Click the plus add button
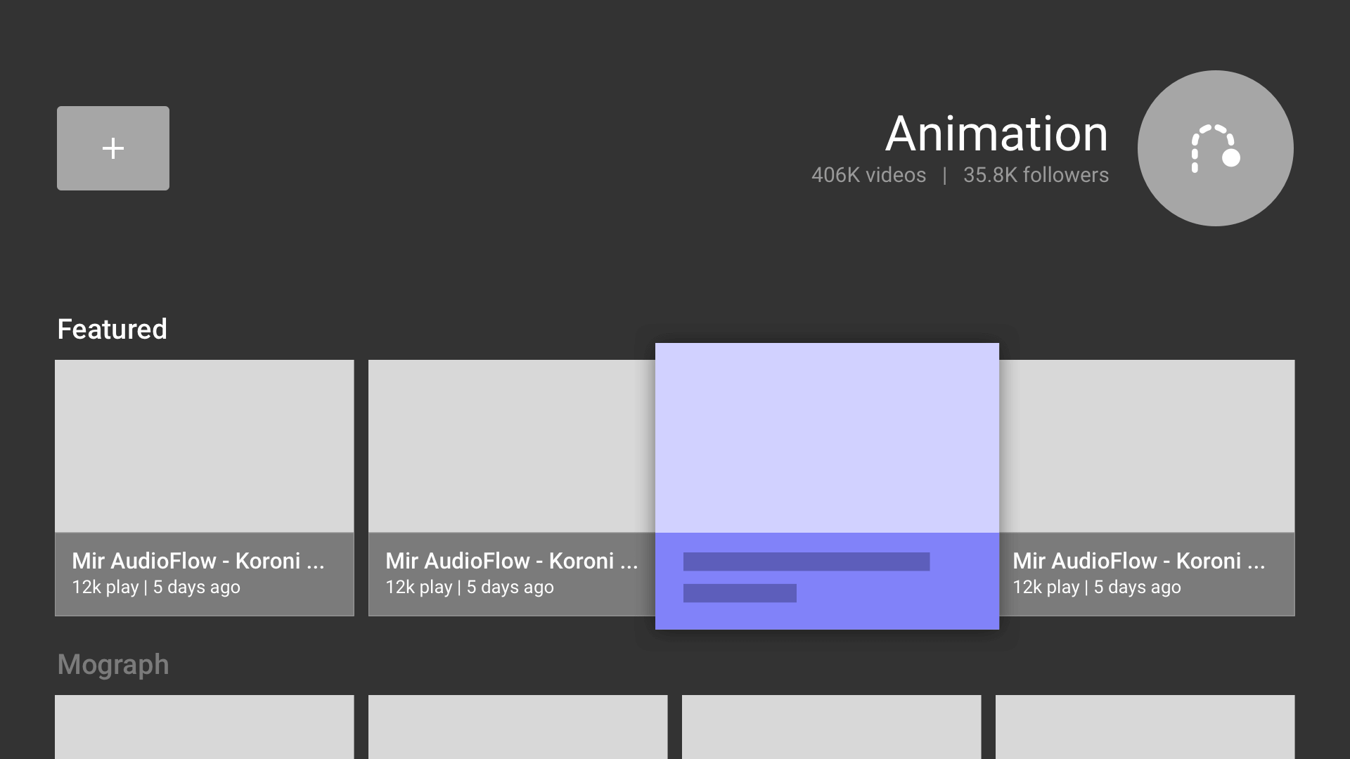 coord(113,148)
